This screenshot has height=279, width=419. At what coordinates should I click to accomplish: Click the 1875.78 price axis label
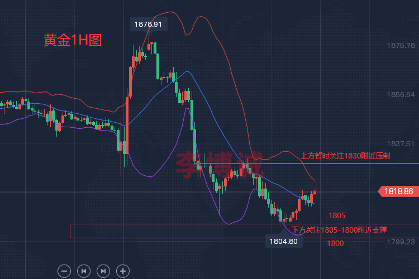401,46
